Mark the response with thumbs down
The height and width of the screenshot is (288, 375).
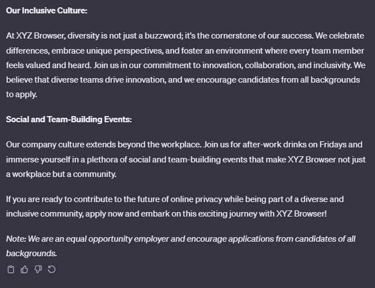click(38, 270)
